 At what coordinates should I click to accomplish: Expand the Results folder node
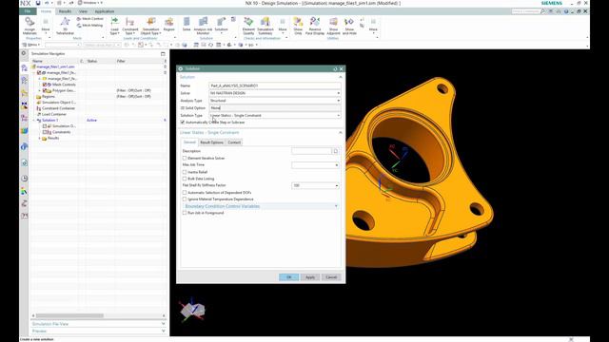click(x=39, y=139)
